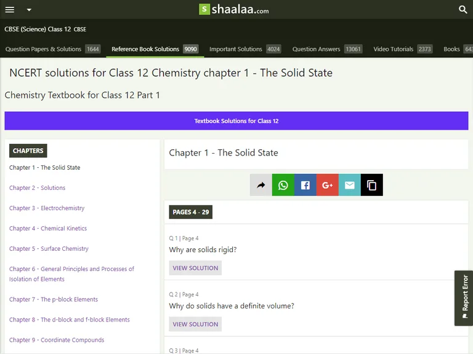Click Textbook Solutions for Class 12 banner
Image resolution: width=473 pixels, height=354 pixels.
(x=236, y=120)
